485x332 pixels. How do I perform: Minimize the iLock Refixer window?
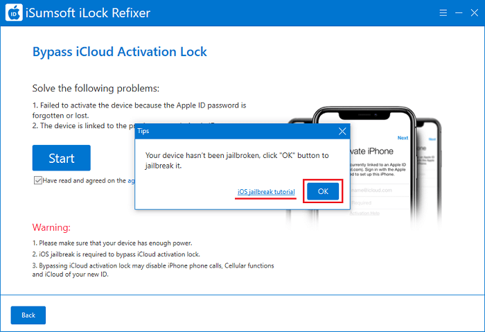point(459,12)
